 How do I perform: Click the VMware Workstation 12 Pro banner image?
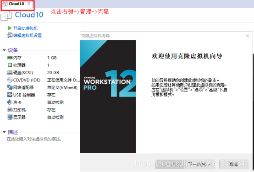tap(108, 97)
